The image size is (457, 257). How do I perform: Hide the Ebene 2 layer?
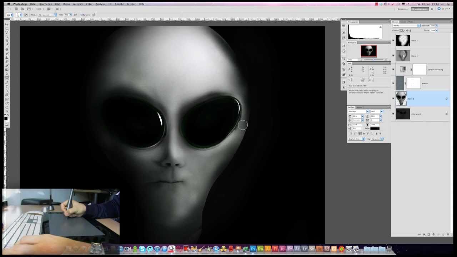[x=393, y=99]
